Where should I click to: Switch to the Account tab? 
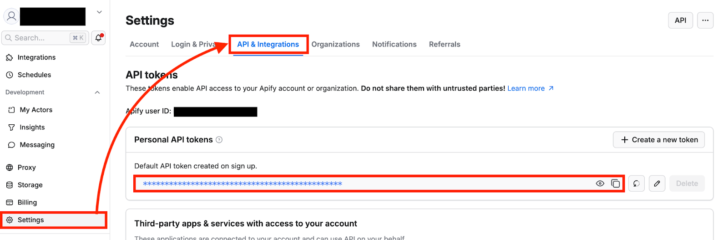tap(144, 44)
